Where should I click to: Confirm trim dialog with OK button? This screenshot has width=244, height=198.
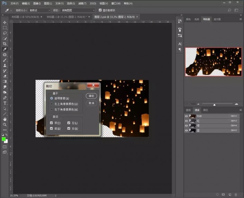(91, 96)
